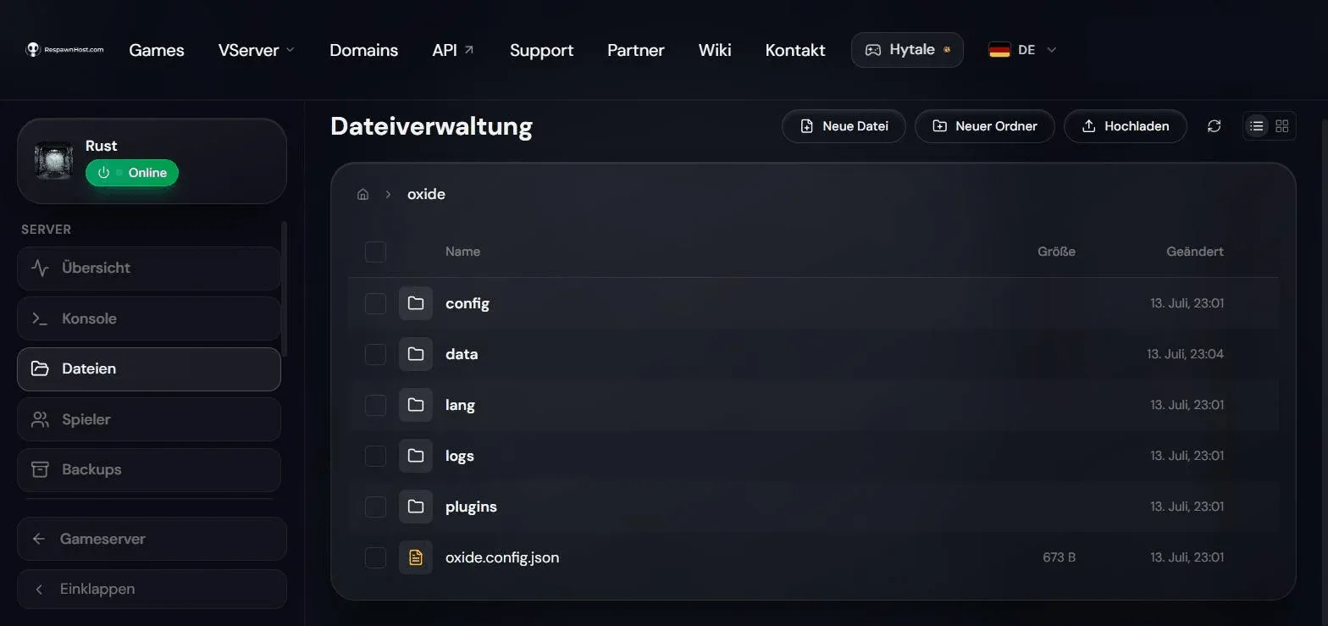This screenshot has width=1328, height=626.
Task: Select the Dateien sidebar tab
Action: coord(149,369)
